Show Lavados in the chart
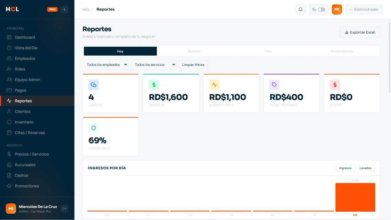The width and height of the screenshot is (391, 220). (x=366, y=168)
